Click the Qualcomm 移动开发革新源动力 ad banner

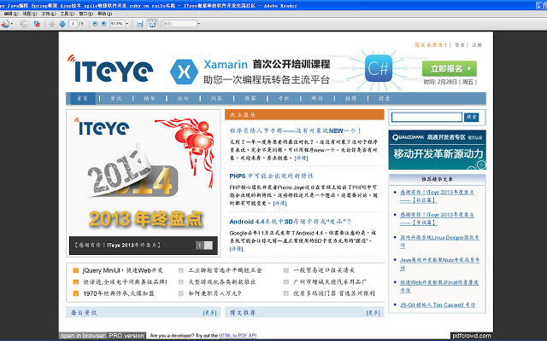[437, 150]
